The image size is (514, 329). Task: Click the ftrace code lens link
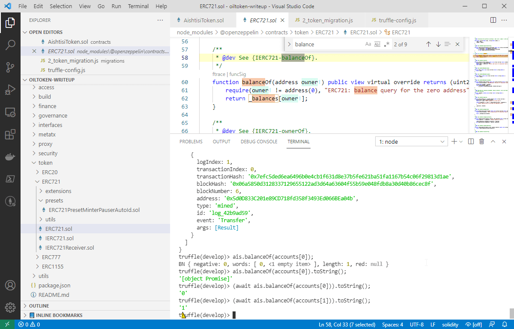click(219, 74)
